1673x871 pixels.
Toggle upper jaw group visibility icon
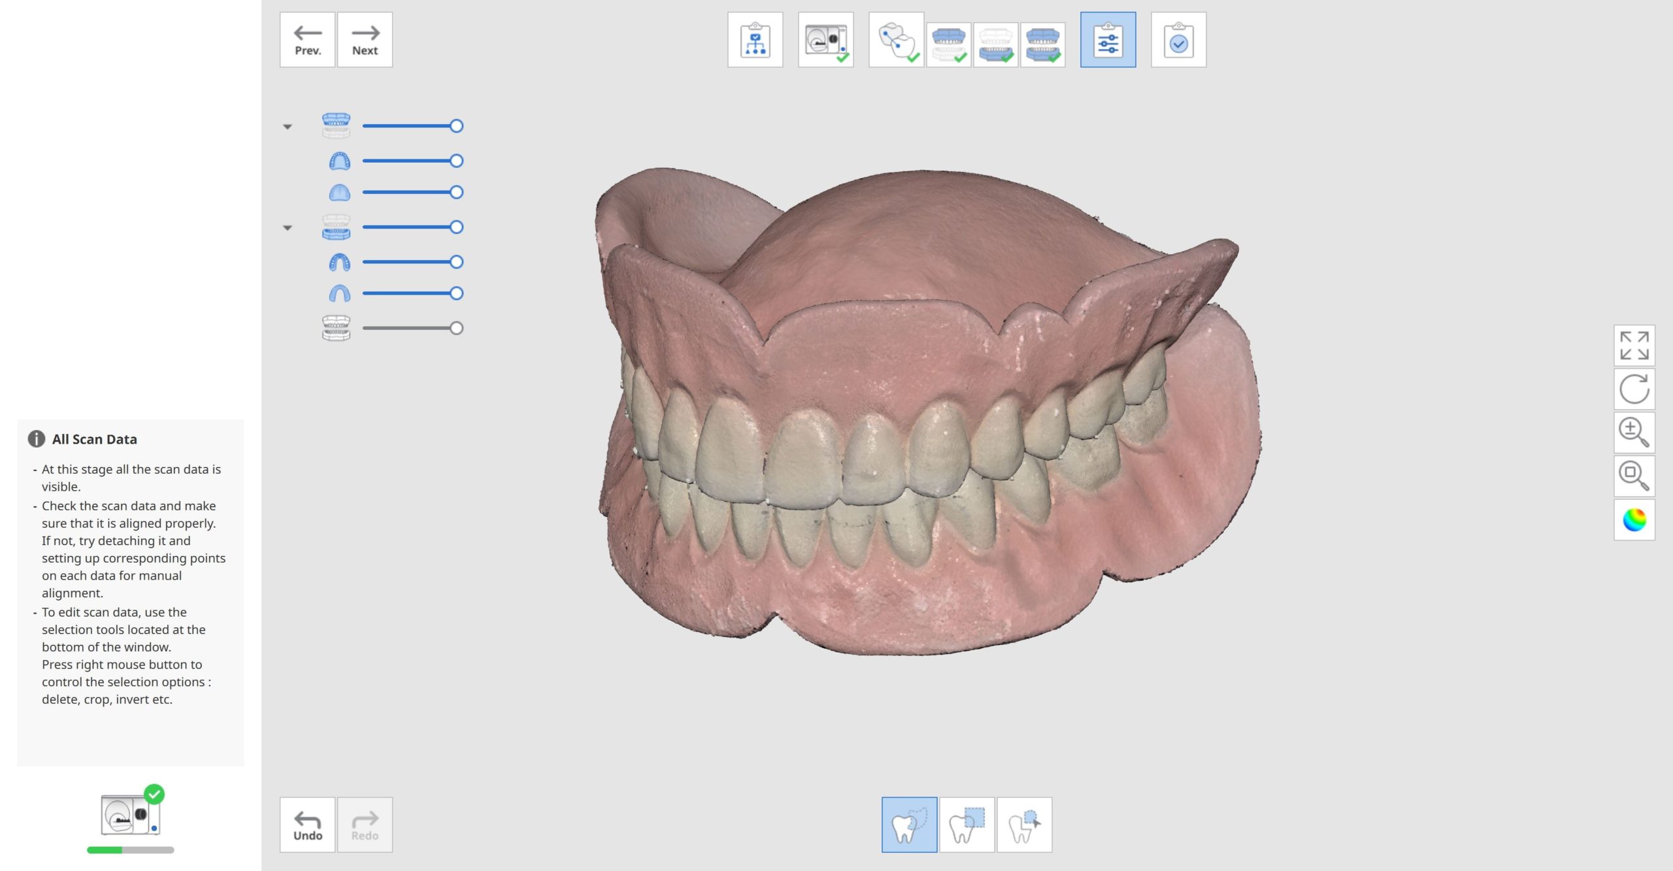[336, 125]
